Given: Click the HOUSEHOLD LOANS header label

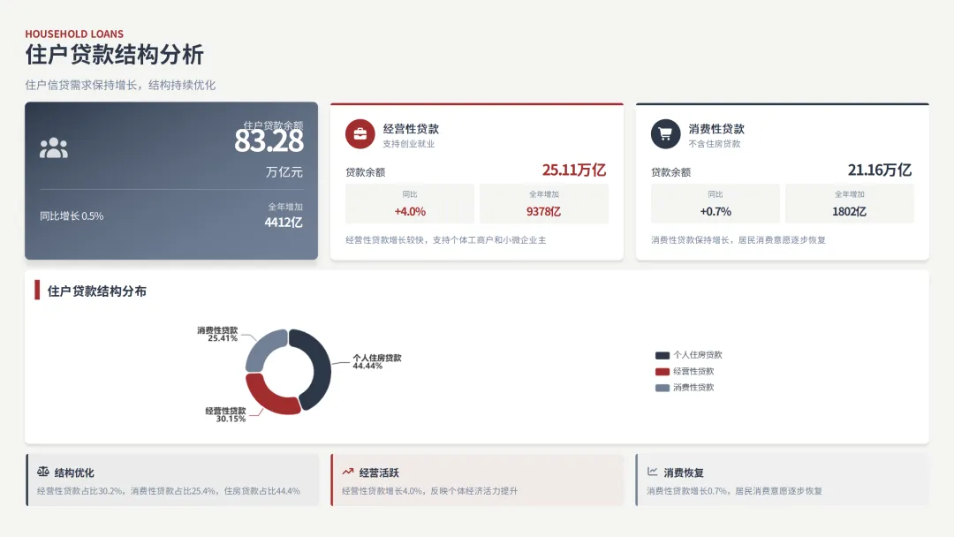Looking at the screenshot, I should coord(74,34).
